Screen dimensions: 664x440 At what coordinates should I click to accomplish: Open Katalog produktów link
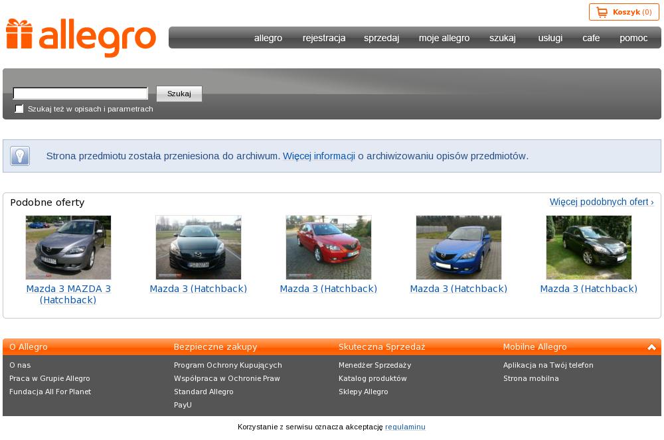click(x=373, y=379)
